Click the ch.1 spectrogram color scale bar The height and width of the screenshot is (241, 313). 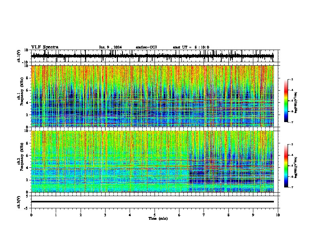tap(286, 101)
